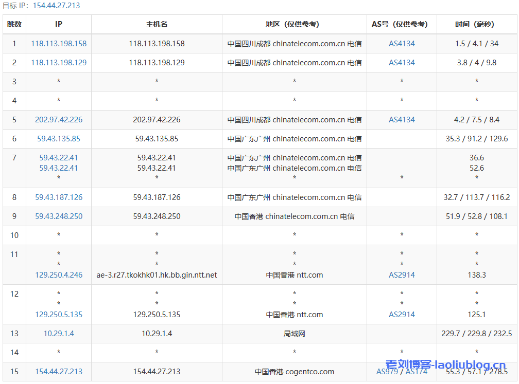Click the 10.29.1.4 LAN IP link
Viewport: 519px width, 384px height.
click(58, 333)
